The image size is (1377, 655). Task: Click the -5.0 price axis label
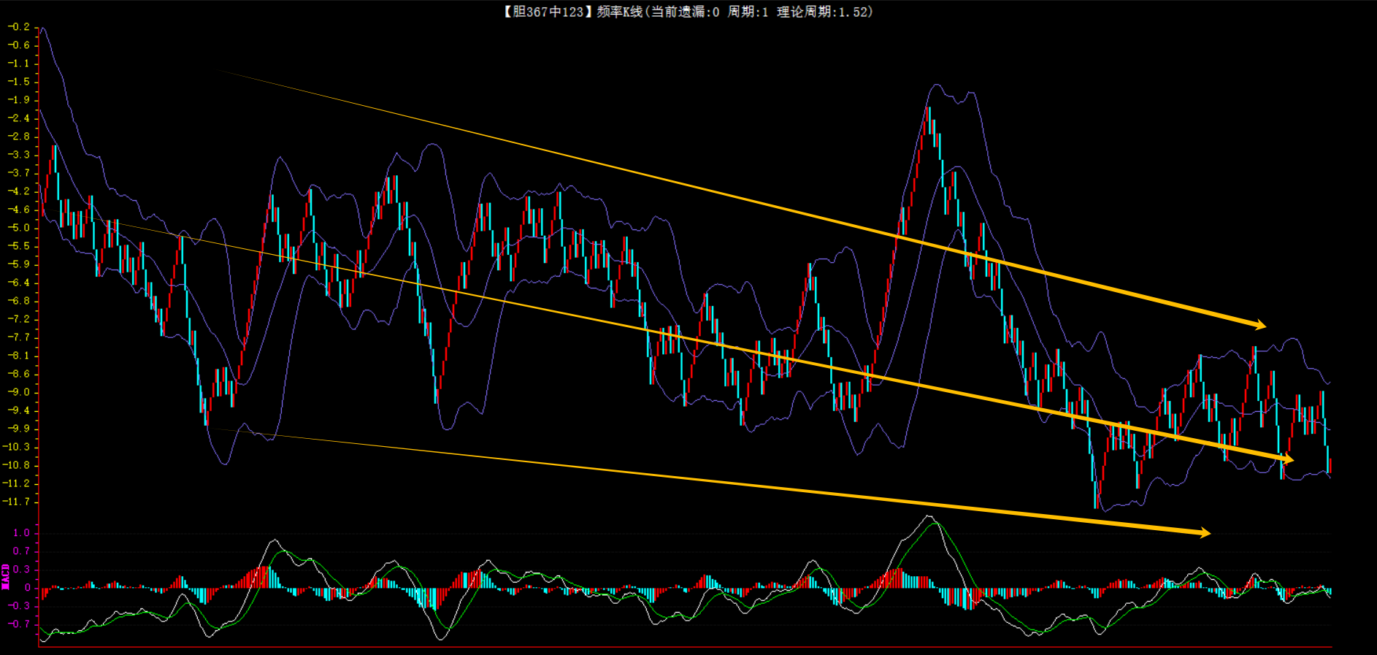(x=19, y=228)
